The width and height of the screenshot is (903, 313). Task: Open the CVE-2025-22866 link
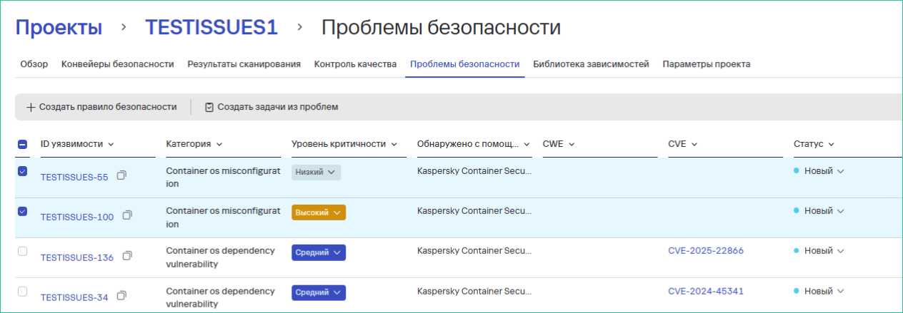point(706,251)
